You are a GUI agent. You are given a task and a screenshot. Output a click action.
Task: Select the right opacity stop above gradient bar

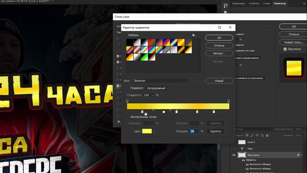[228, 101]
